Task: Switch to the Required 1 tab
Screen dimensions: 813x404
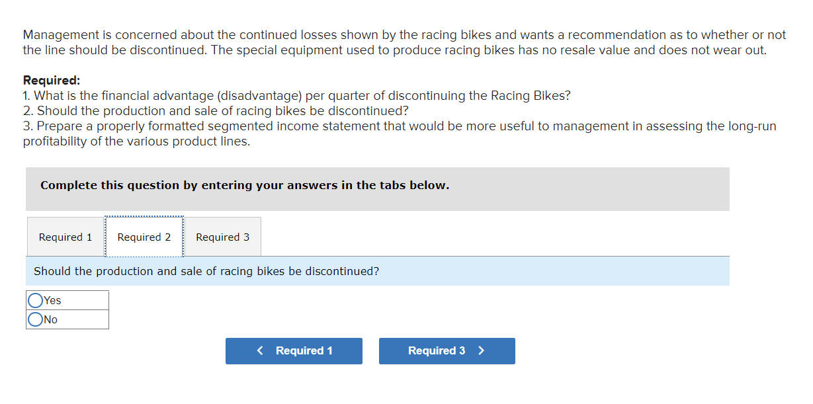Action: click(x=65, y=236)
